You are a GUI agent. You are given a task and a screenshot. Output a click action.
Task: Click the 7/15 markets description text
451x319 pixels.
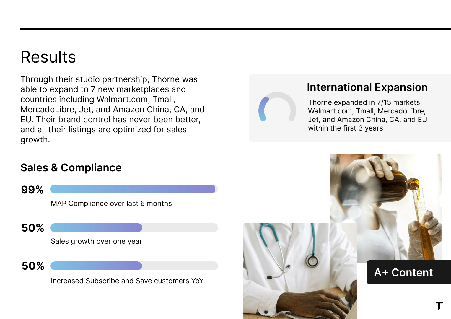click(x=367, y=115)
